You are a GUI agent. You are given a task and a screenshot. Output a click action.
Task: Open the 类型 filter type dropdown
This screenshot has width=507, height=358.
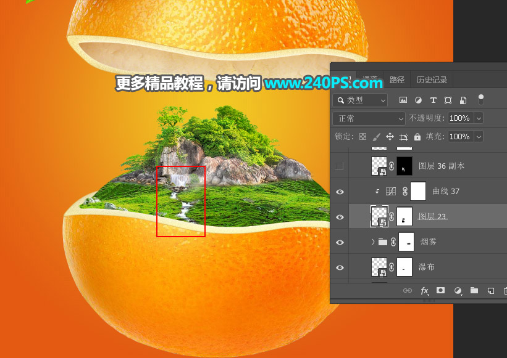tap(360, 100)
